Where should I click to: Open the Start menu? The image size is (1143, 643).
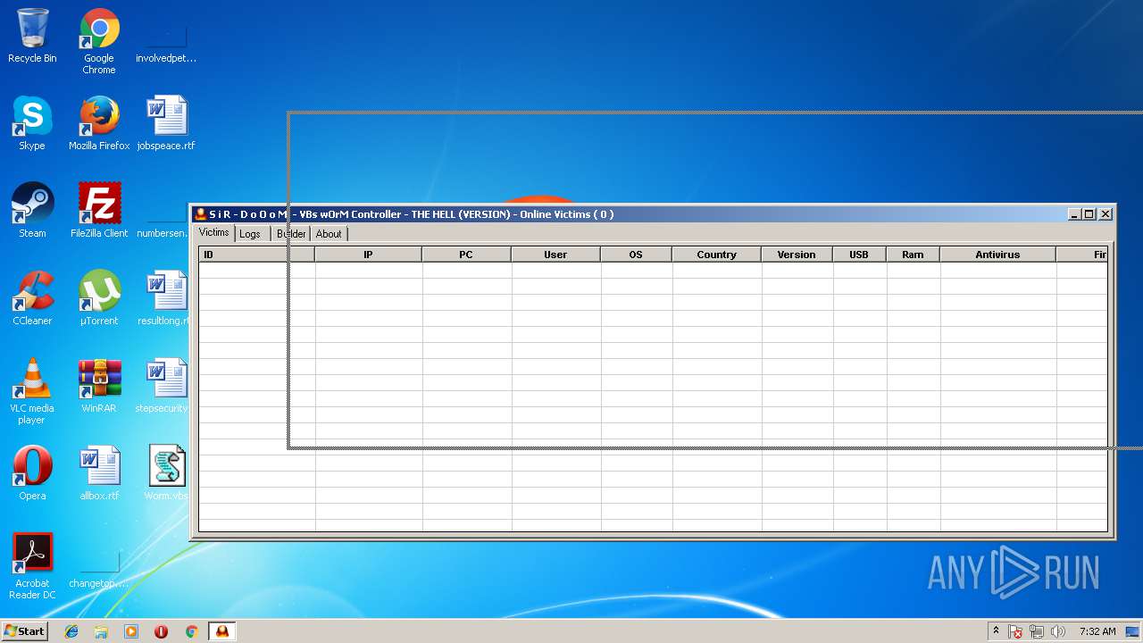pos(24,631)
